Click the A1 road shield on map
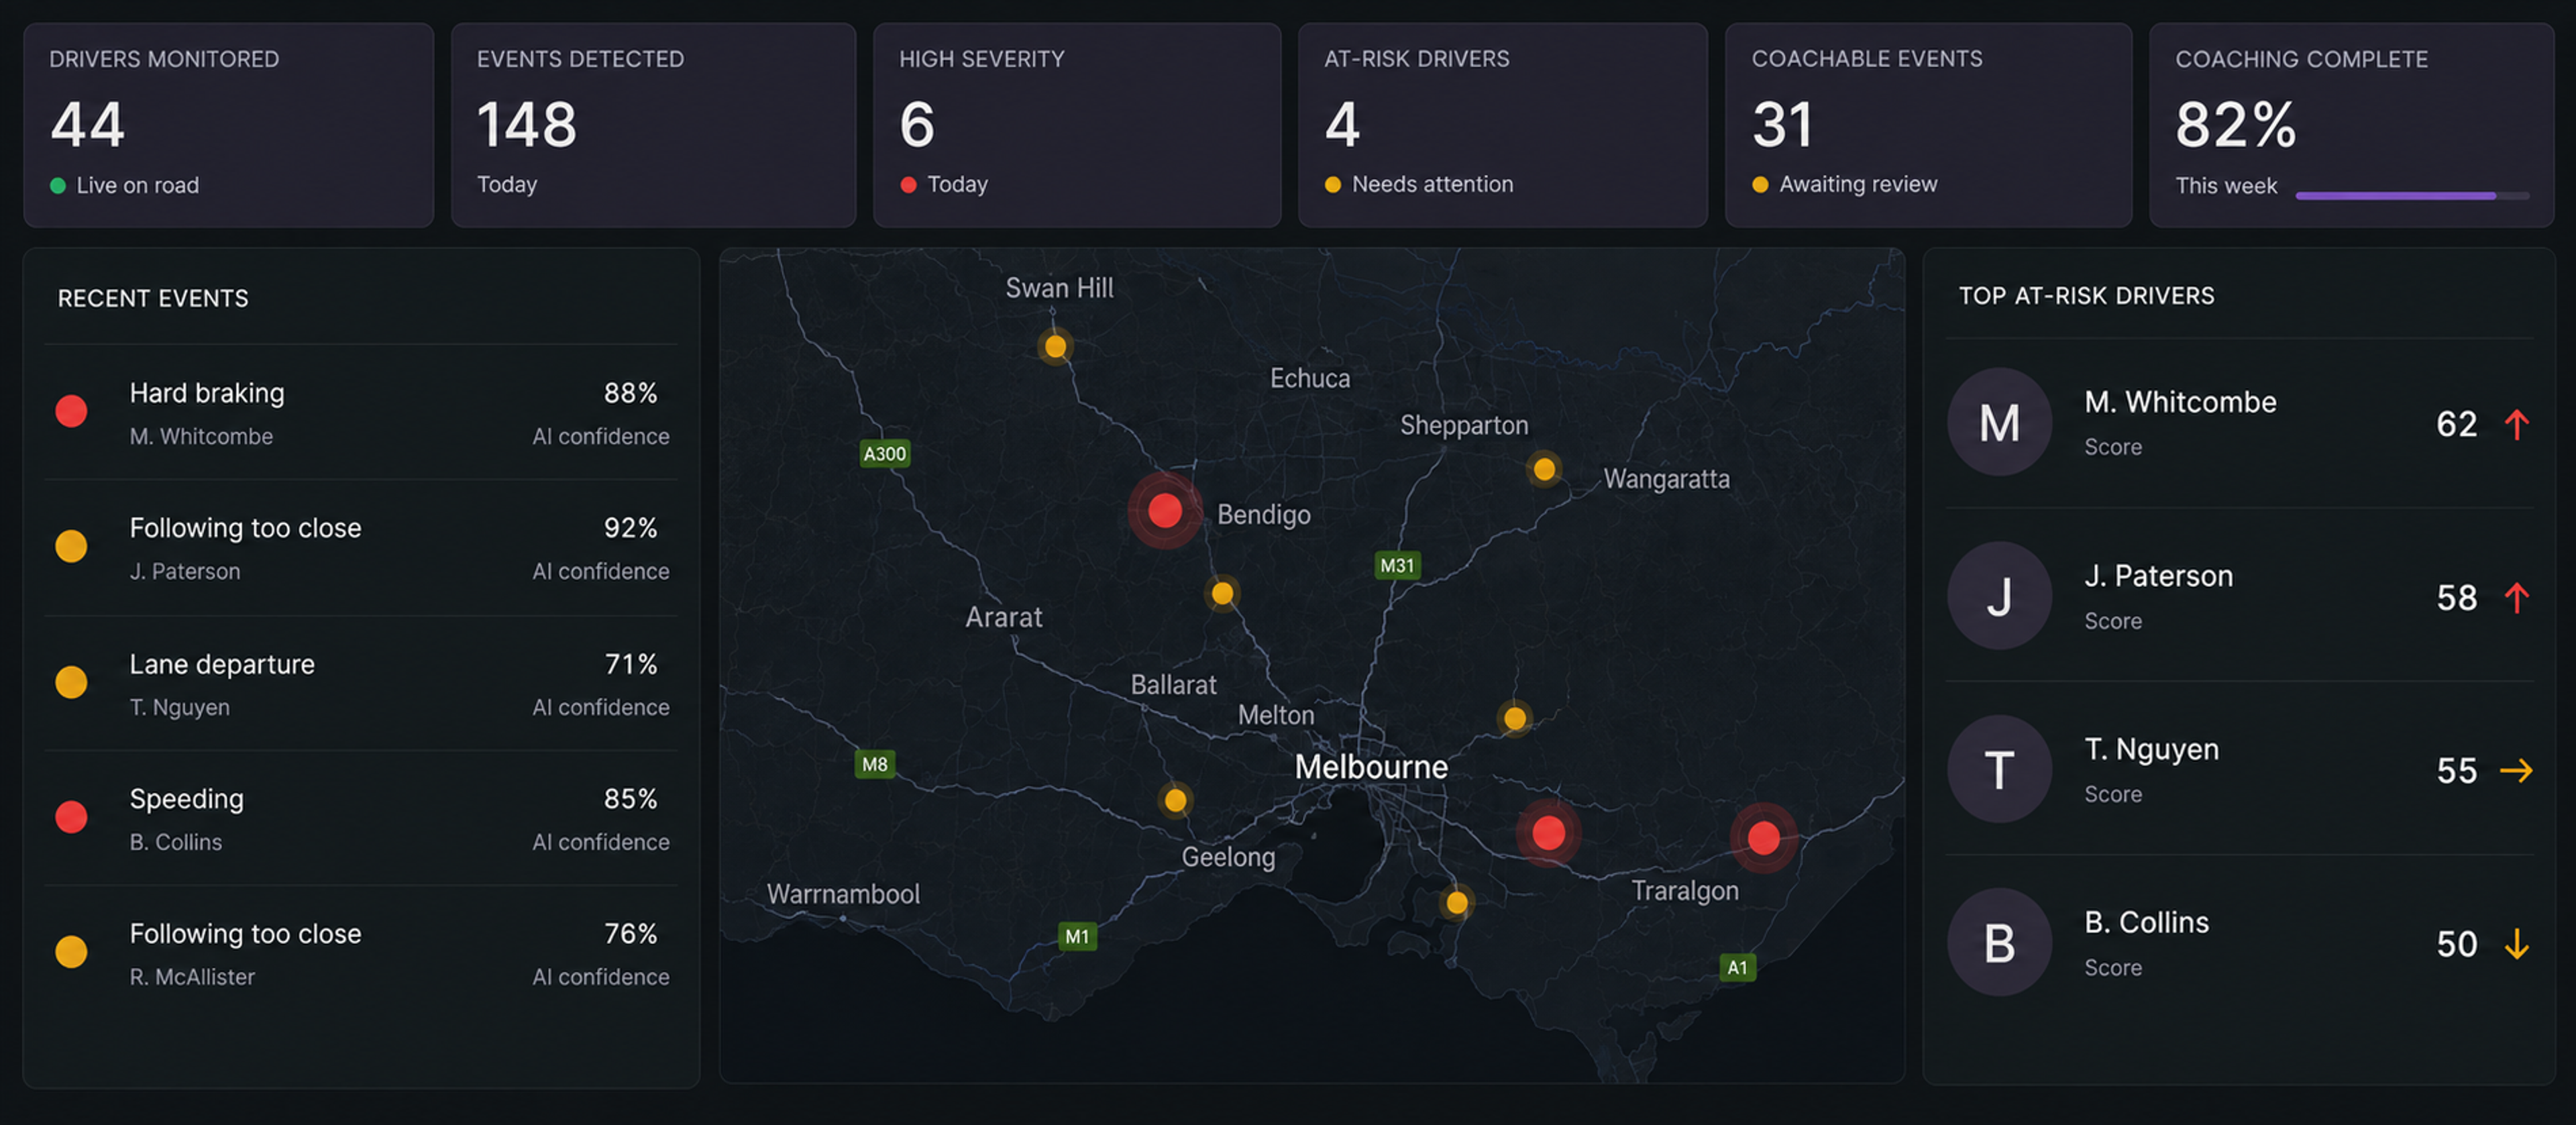2576x1125 pixels. pos(1737,967)
